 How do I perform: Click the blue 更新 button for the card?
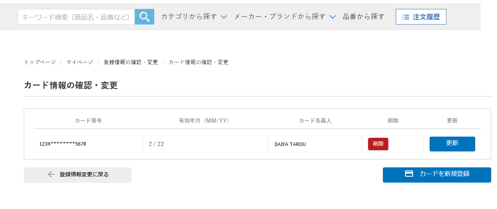coord(452,144)
